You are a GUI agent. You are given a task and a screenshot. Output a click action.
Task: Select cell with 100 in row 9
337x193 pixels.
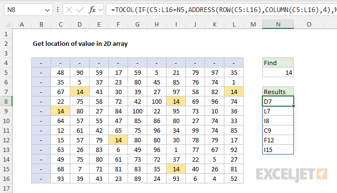click(x=138, y=111)
